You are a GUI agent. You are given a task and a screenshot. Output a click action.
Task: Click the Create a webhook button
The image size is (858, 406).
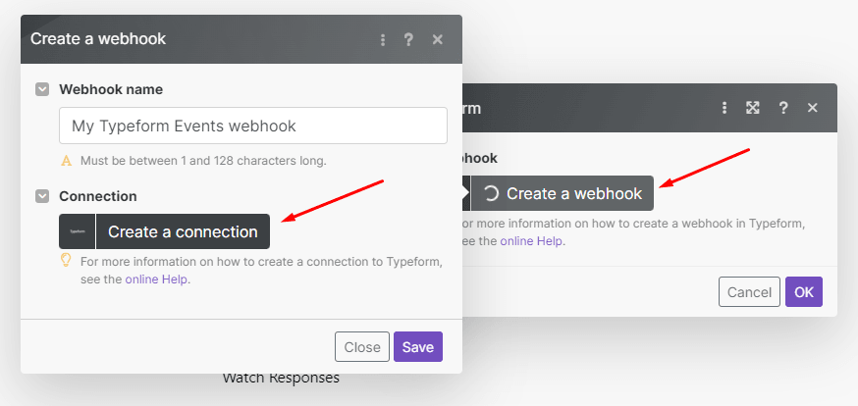pyautogui.click(x=562, y=193)
